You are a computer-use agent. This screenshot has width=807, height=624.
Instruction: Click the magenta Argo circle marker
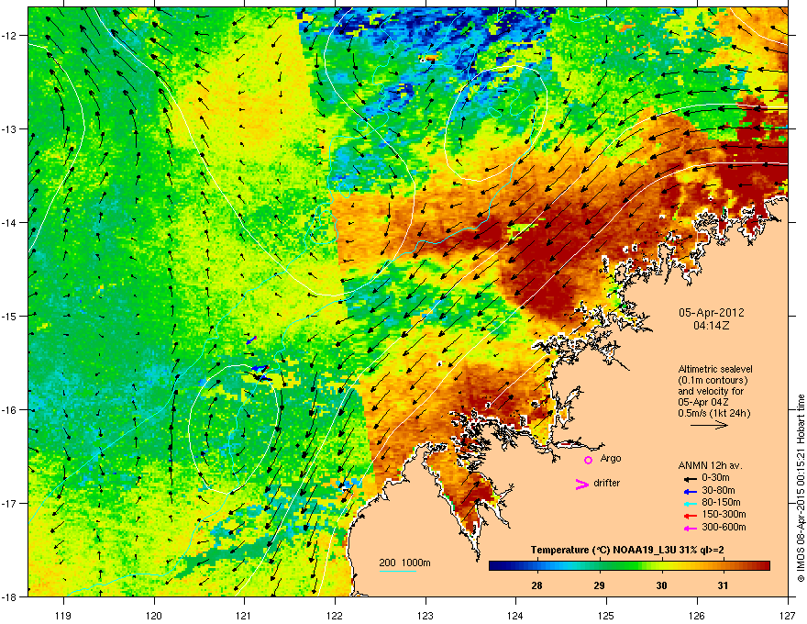(588, 460)
